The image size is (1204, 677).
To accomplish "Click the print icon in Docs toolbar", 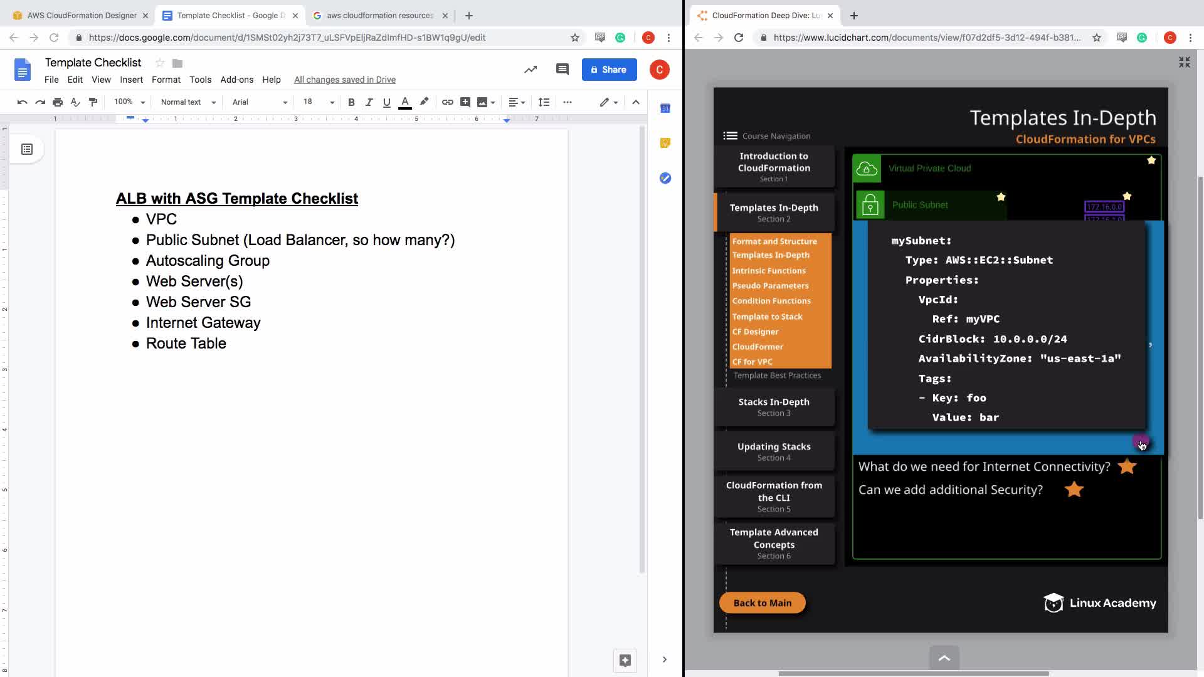I will [x=58, y=102].
